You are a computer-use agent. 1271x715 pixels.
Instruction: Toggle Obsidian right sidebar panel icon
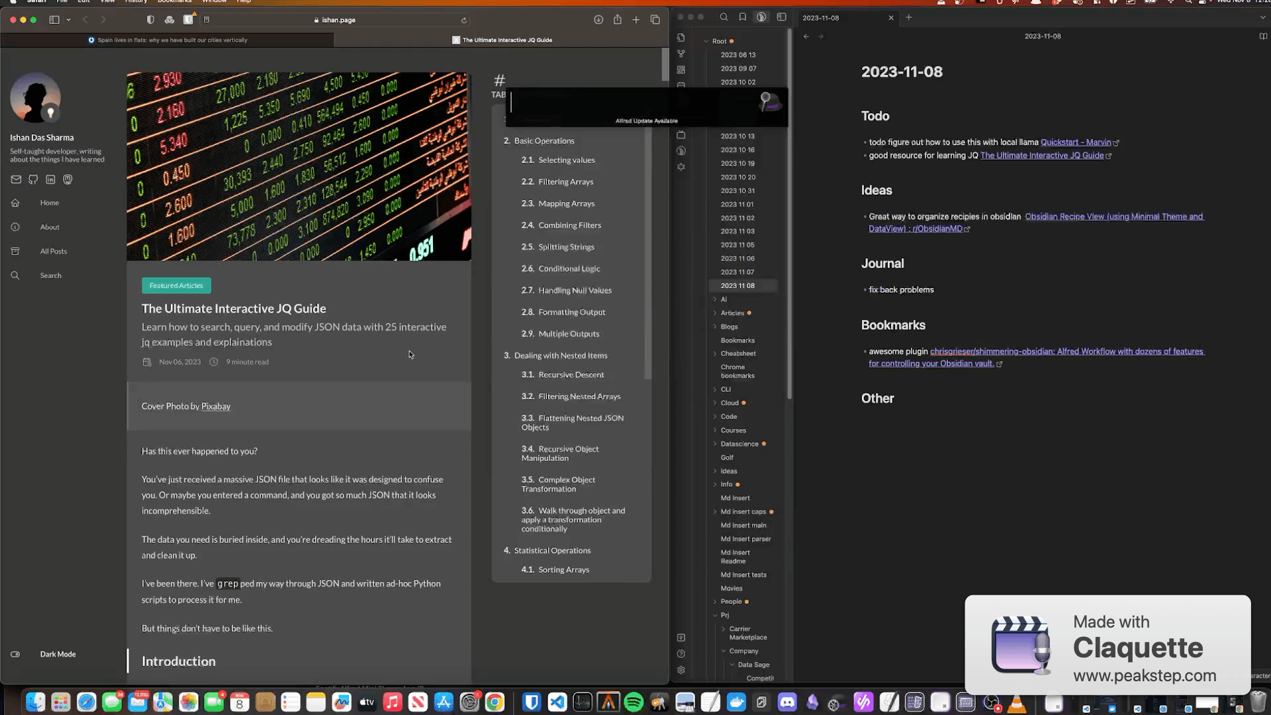tap(781, 17)
